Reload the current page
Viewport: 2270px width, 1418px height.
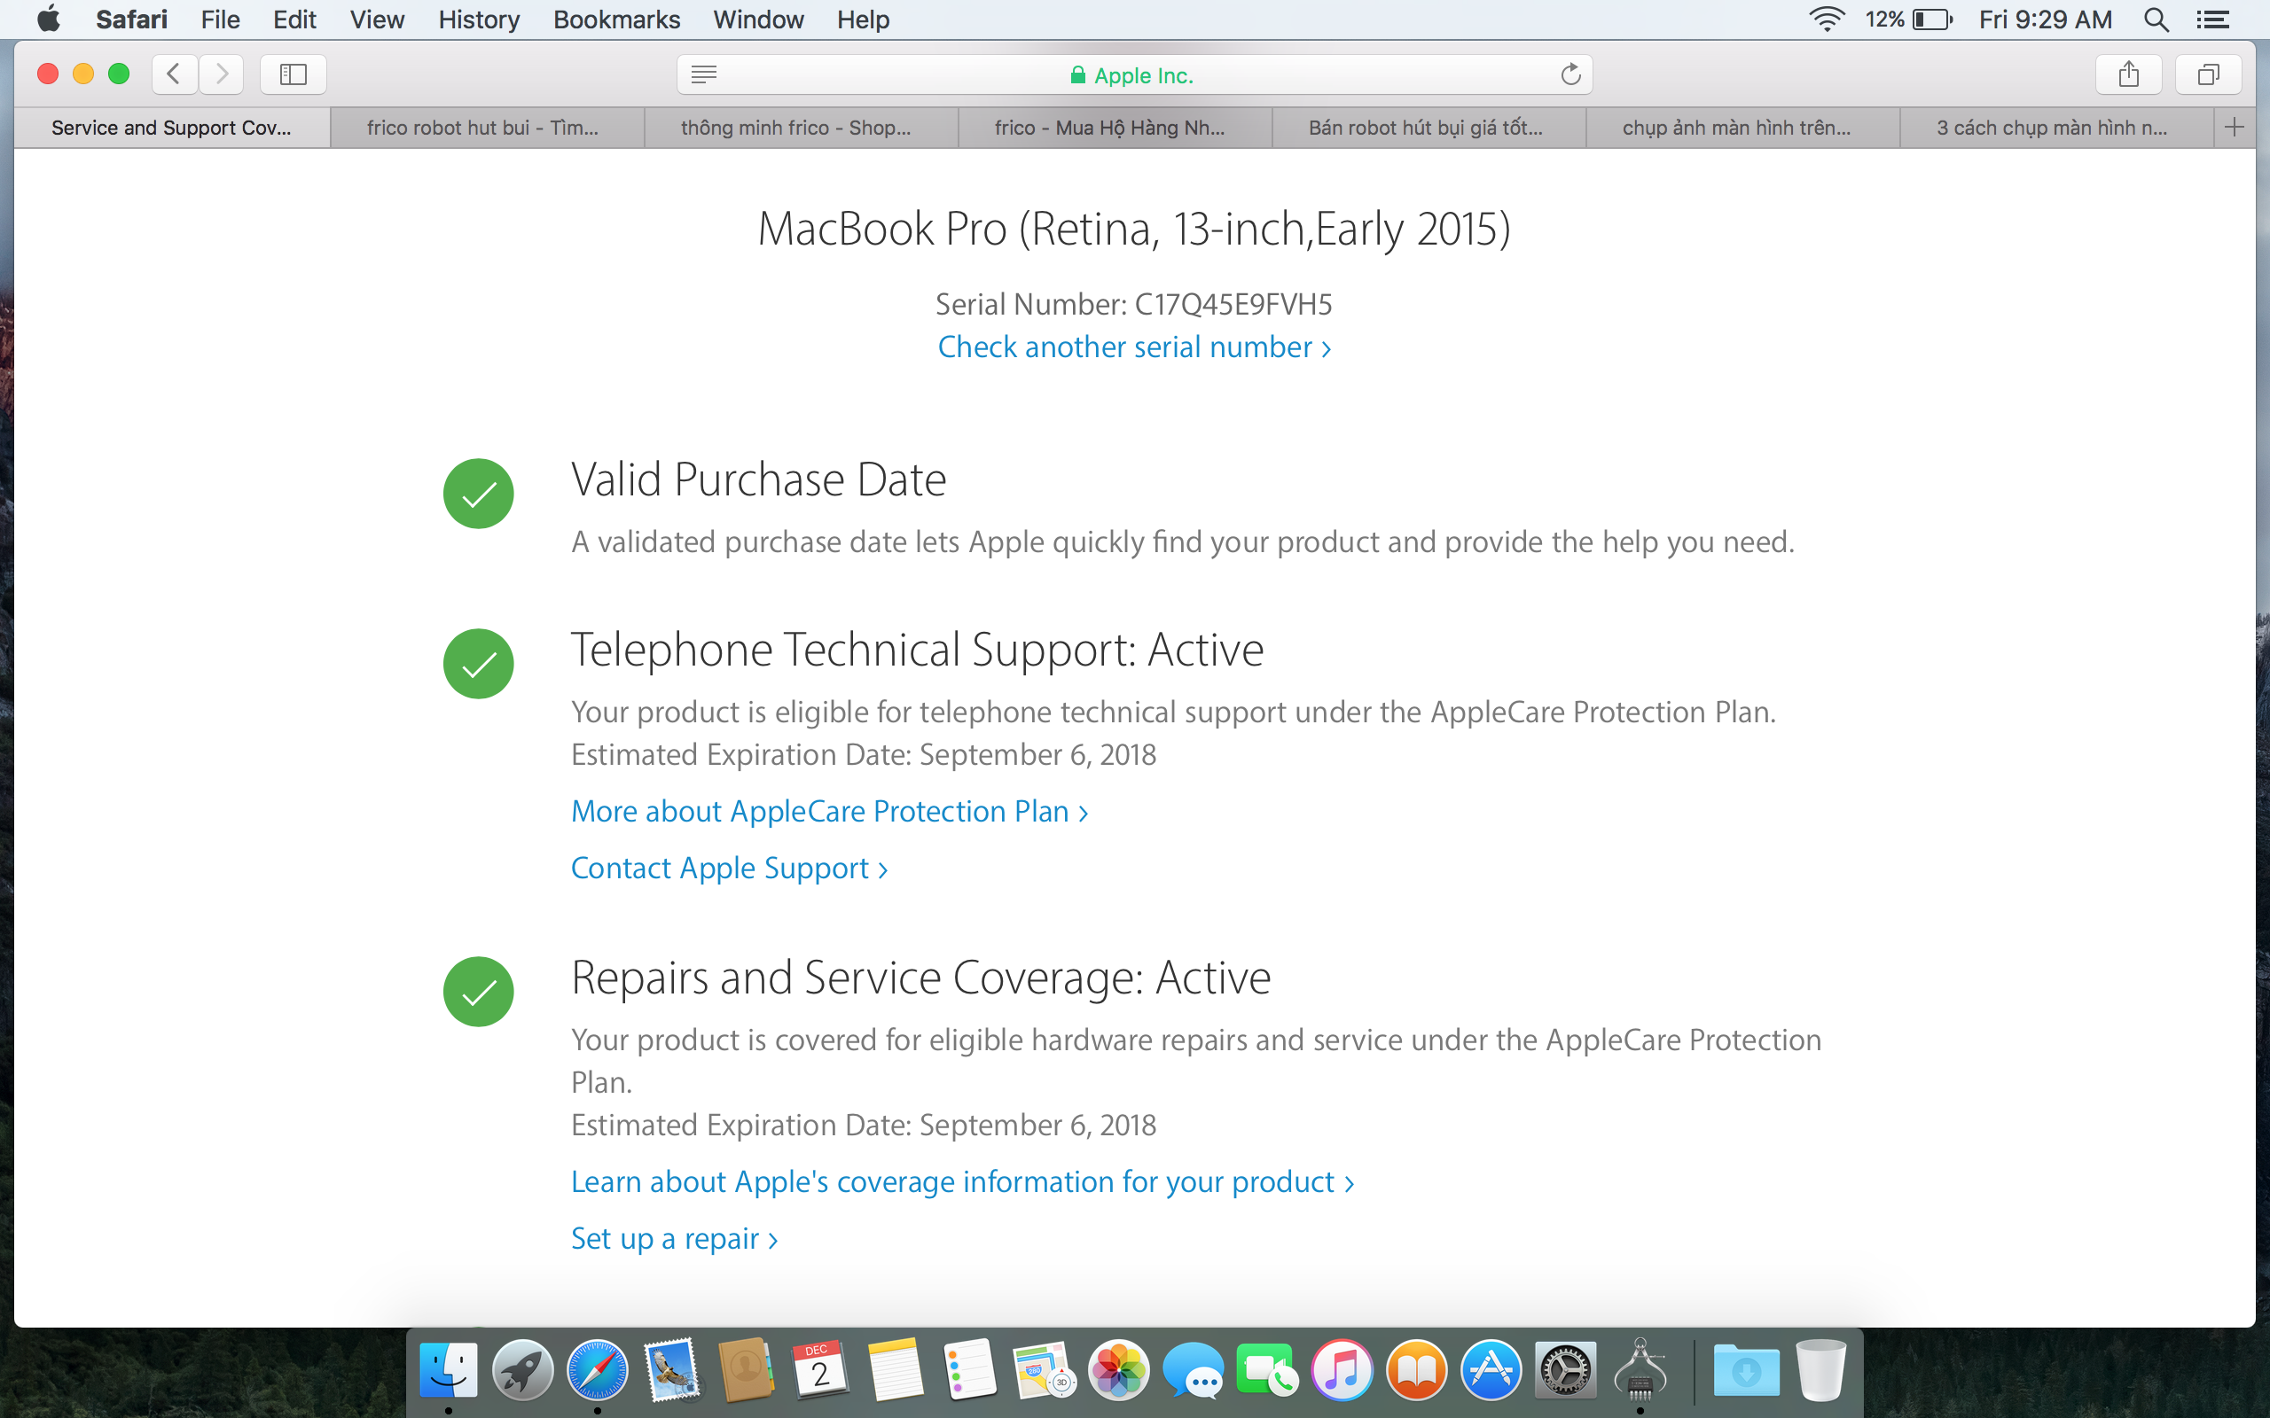pos(1570,74)
